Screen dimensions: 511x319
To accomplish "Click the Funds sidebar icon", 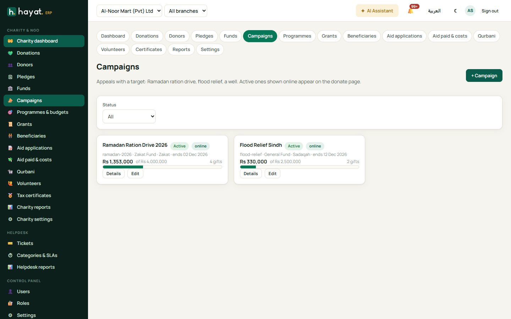I will (10, 89).
